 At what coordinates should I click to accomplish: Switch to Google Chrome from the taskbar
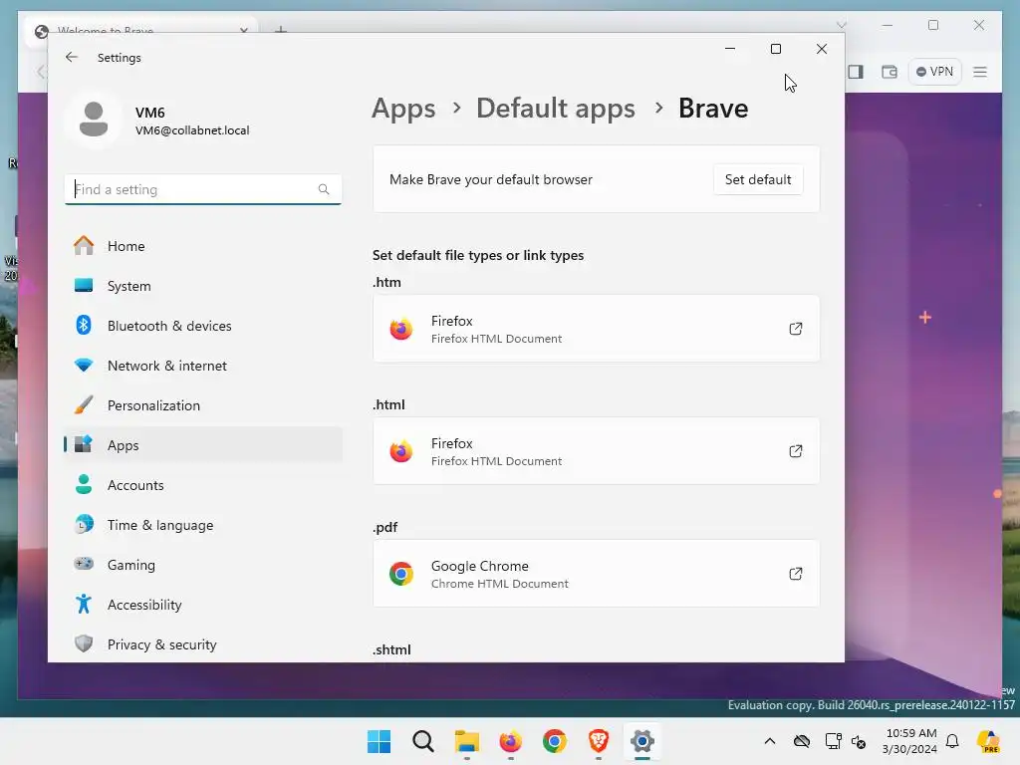[554, 741]
